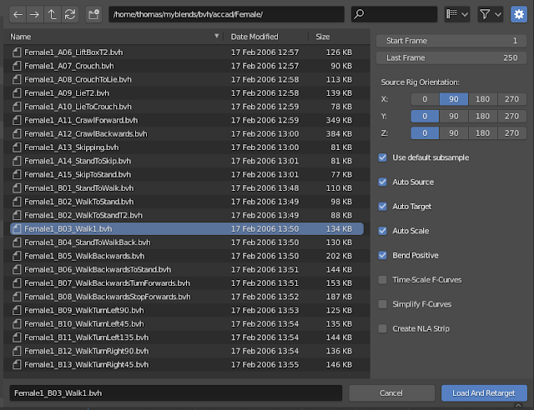
Task: Enable Time-Scale F-Curves
Action: pyautogui.click(x=382, y=280)
